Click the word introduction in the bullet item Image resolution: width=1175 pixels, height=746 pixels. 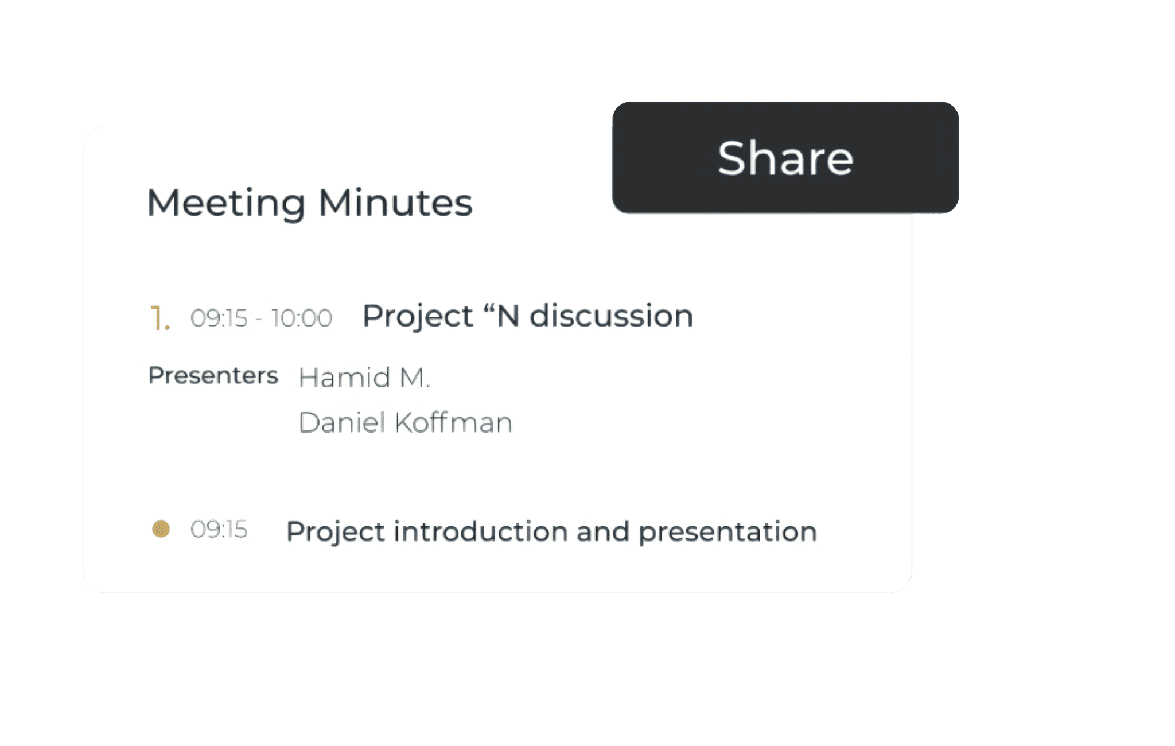[x=481, y=531]
